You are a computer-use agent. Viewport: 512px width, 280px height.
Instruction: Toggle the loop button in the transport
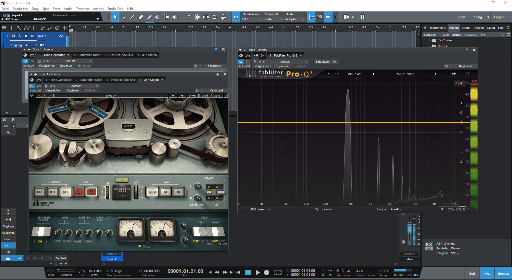pyautogui.click(x=278, y=272)
